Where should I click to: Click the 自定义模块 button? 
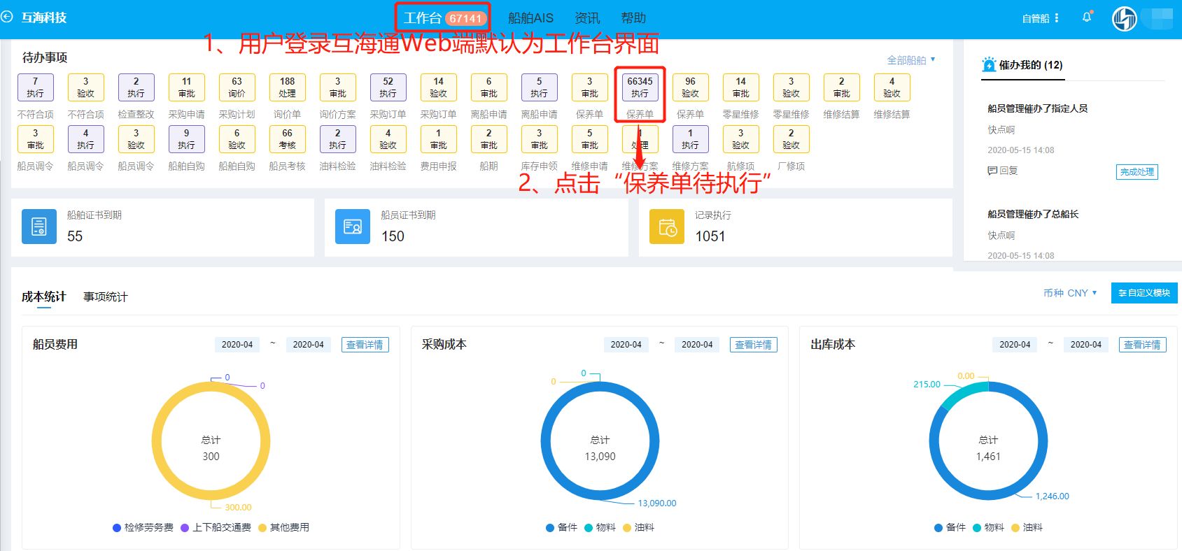(x=1144, y=293)
